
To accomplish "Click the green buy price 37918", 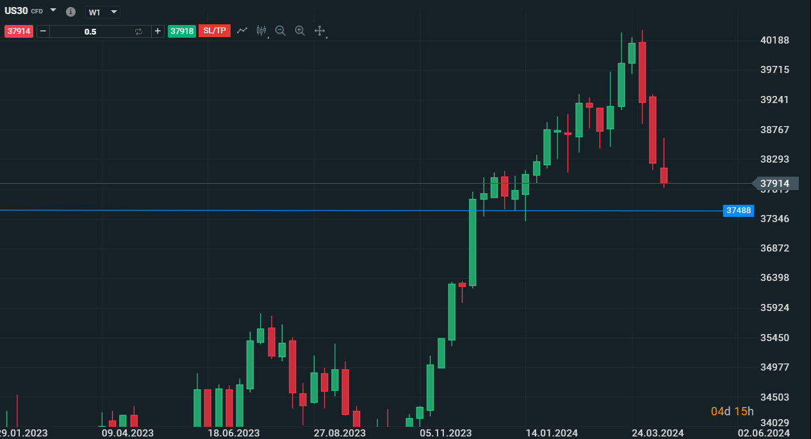I will 181,31.
